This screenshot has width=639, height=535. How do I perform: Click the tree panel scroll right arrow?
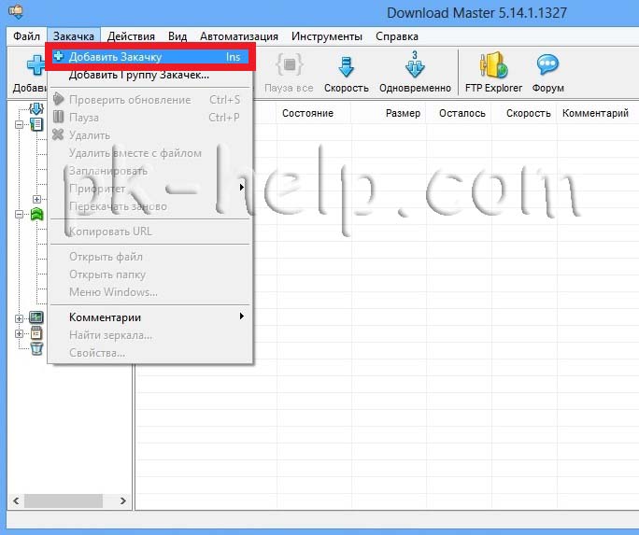(123, 500)
